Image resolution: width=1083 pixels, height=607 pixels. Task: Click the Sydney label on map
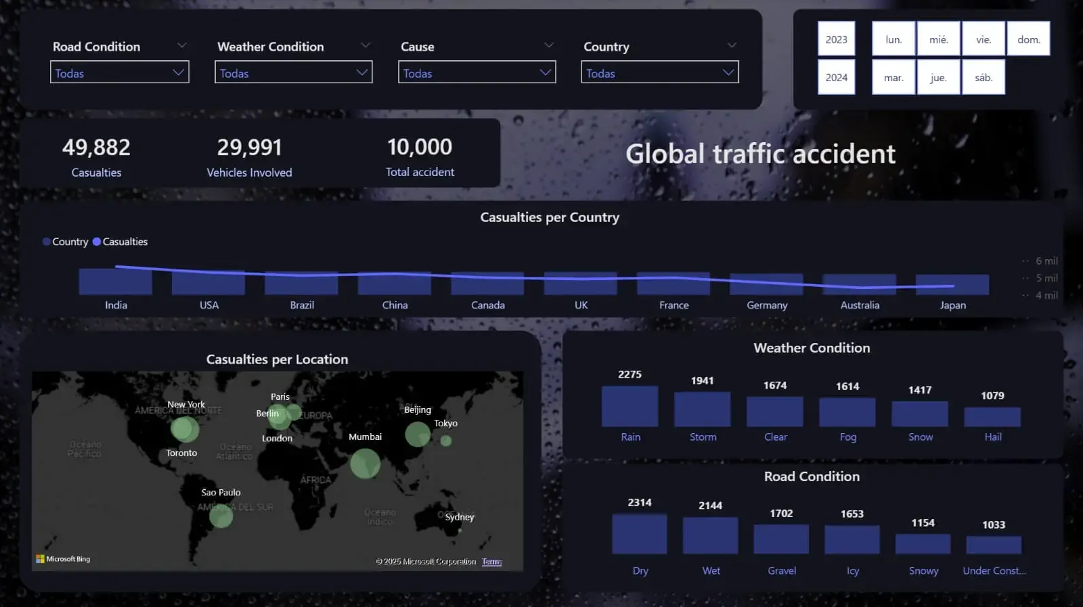tap(460, 517)
